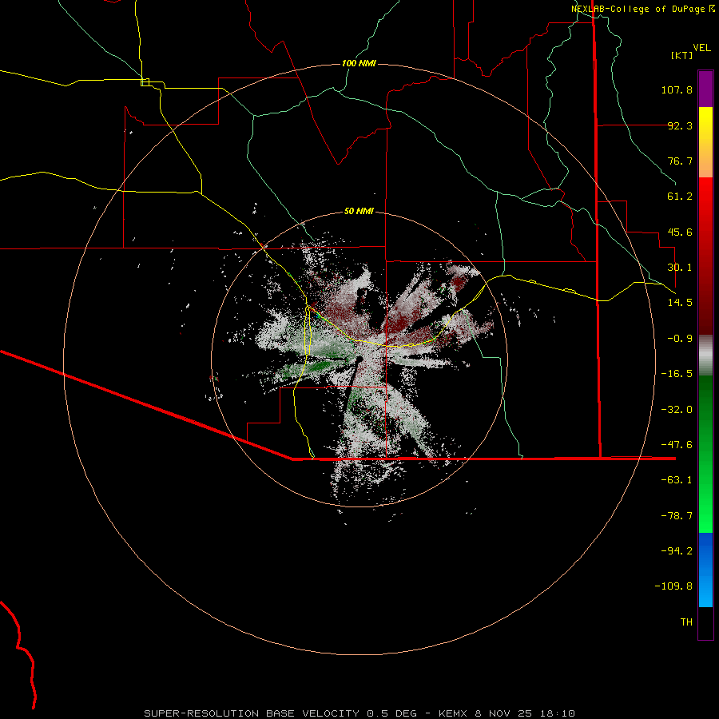Select the -16.5 velocity scale value
The width and height of the screenshot is (719, 719).
point(677,374)
